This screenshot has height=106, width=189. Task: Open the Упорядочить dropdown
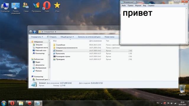click(37, 37)
